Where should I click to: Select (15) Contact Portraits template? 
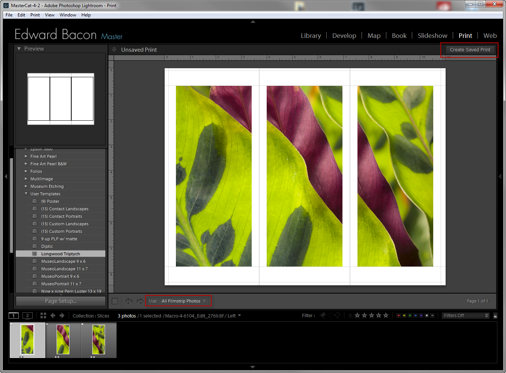(x=62, y=216)
